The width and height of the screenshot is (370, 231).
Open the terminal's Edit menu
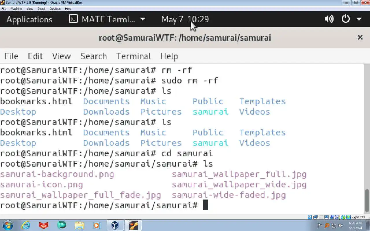[x=35, y=56]
